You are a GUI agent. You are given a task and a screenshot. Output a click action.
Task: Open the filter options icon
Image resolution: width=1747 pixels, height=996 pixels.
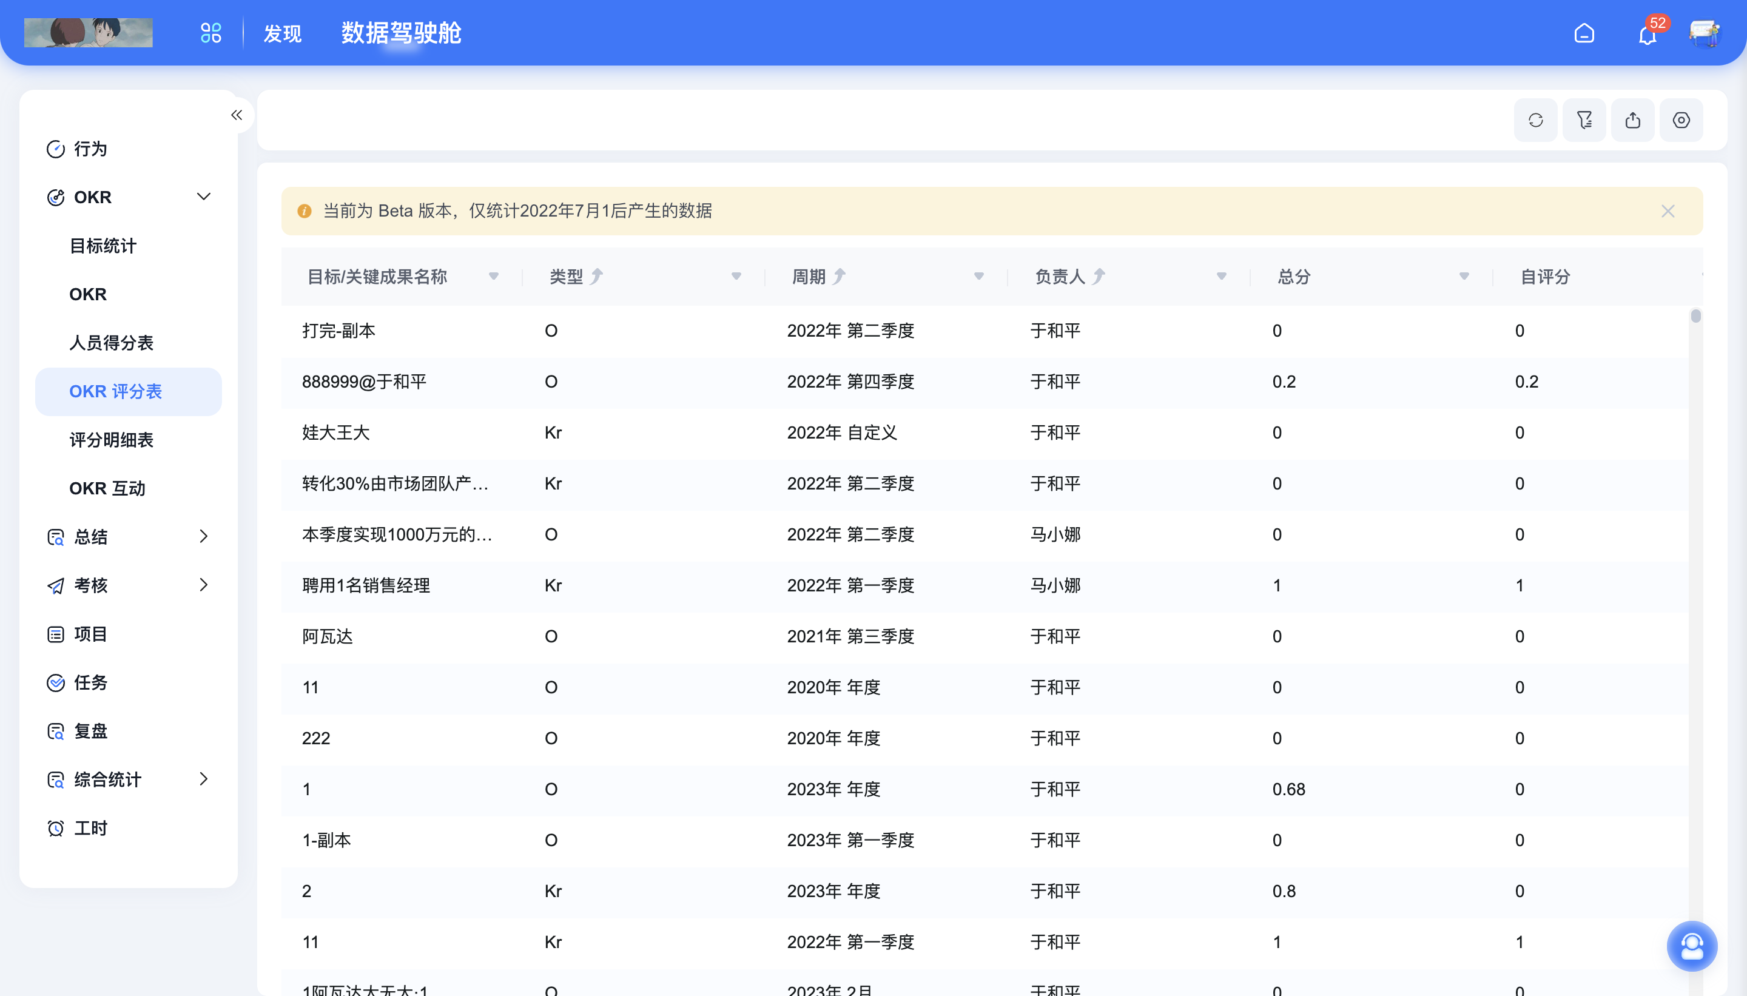1584,120
